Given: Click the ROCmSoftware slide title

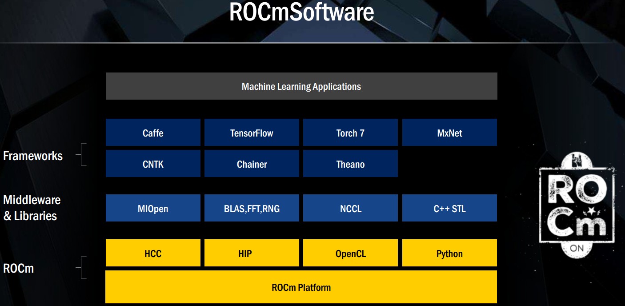Looking at the screenshot, I should click(x=301, y=12).
